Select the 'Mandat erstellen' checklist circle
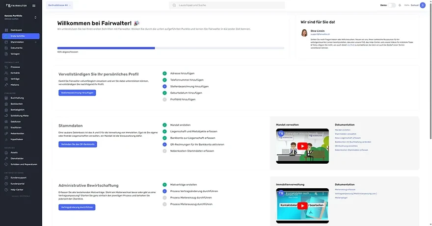432x226 pixels. click(x=164, y=125)
